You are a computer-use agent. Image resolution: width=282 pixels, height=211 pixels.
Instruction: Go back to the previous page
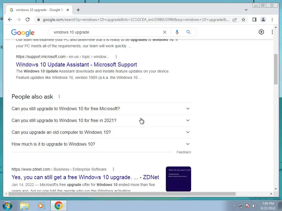tap(10, 20)
